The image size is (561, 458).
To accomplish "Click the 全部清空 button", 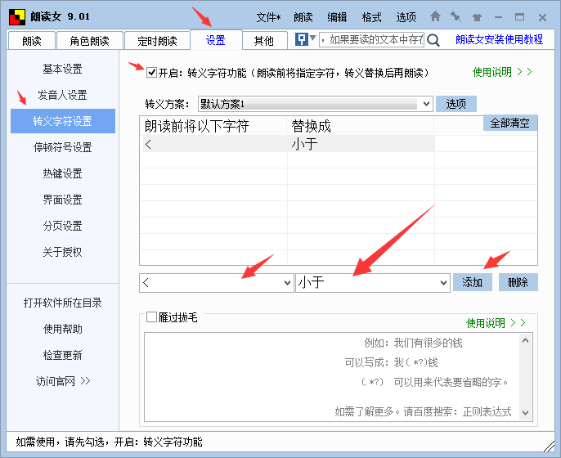I will click(x=509, y=123).
